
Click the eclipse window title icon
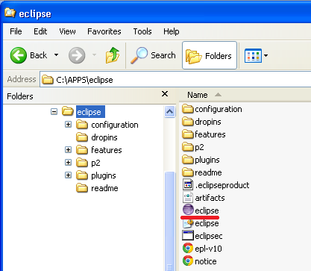click(10, 13)
